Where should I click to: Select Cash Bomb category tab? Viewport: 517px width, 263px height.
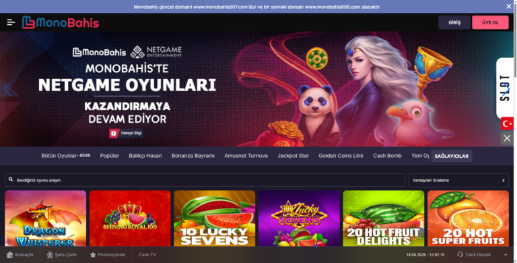[387, 156]
